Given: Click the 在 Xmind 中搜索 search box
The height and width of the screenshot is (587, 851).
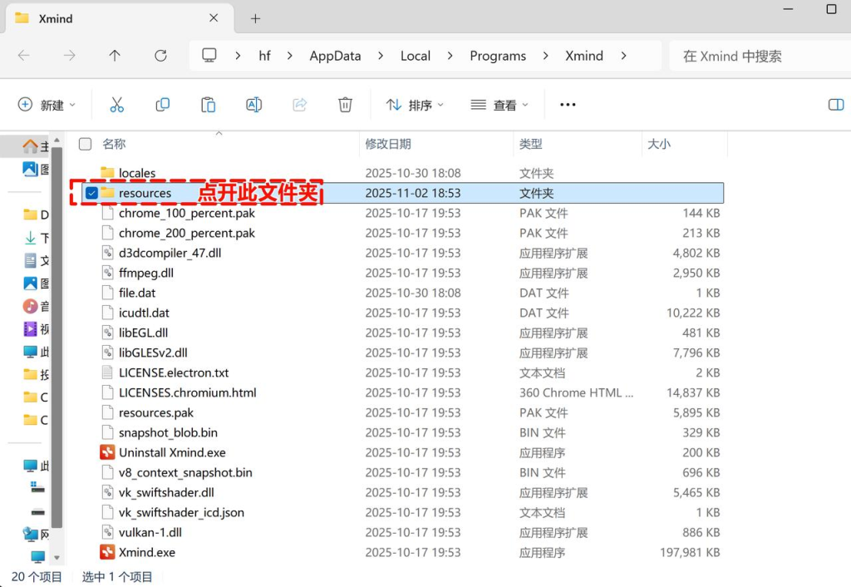Looking at the screenshot, I should [760, 56].
